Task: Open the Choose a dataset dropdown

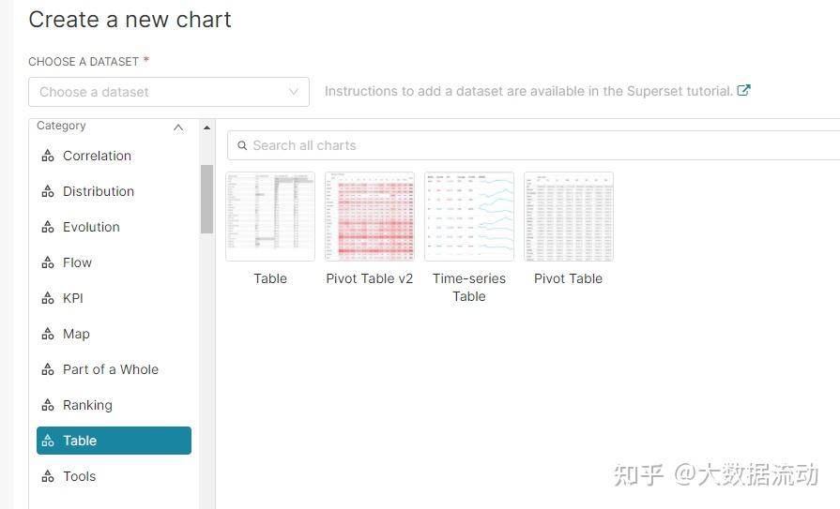Action: point(169,92)
